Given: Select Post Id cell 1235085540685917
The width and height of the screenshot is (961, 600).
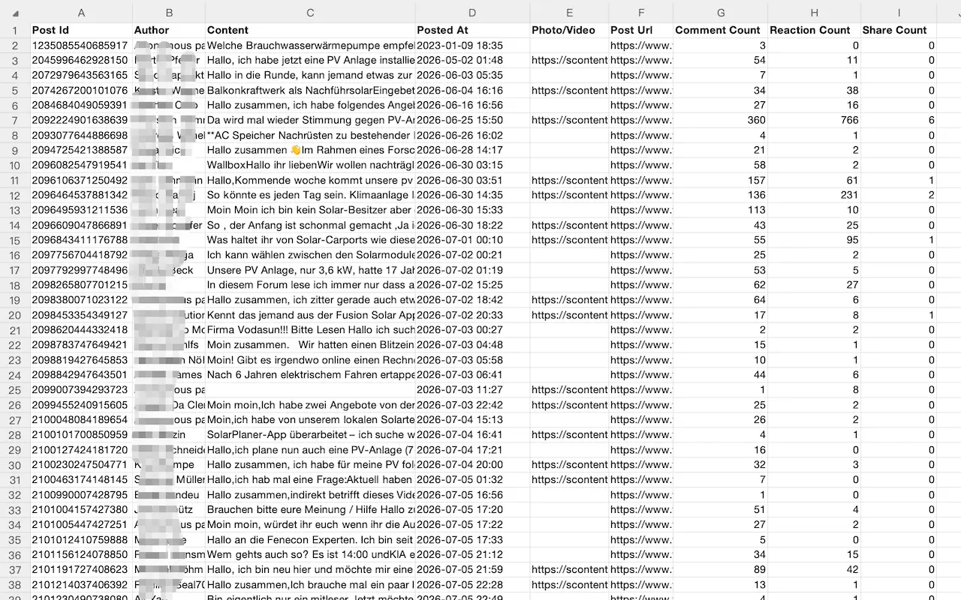Looking at the screenshot, I should 81,45.
